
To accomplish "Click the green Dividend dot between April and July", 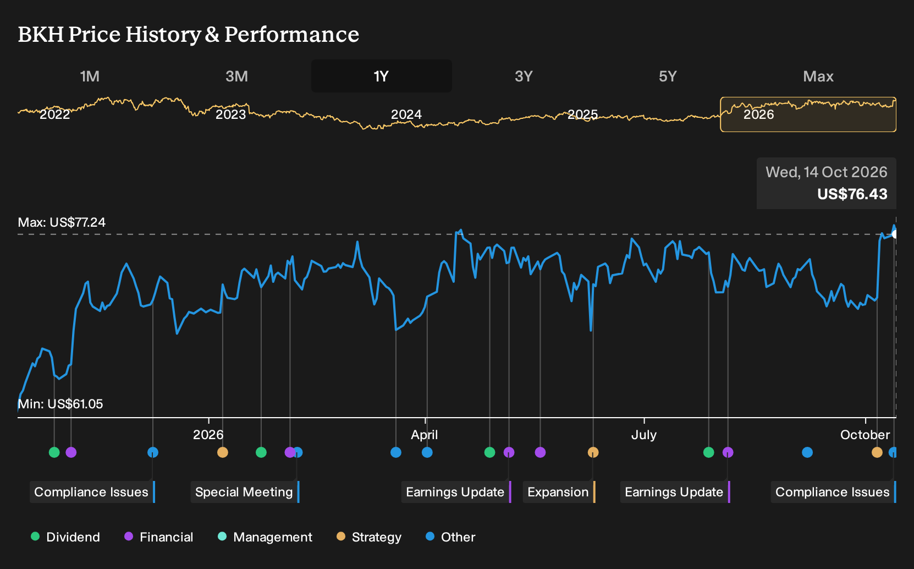I will click(489, 452).
